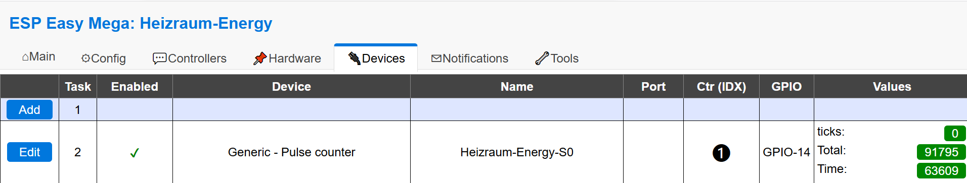Open the ESP Easy Mega title link
Screen dimensions: 967x183
141,23
